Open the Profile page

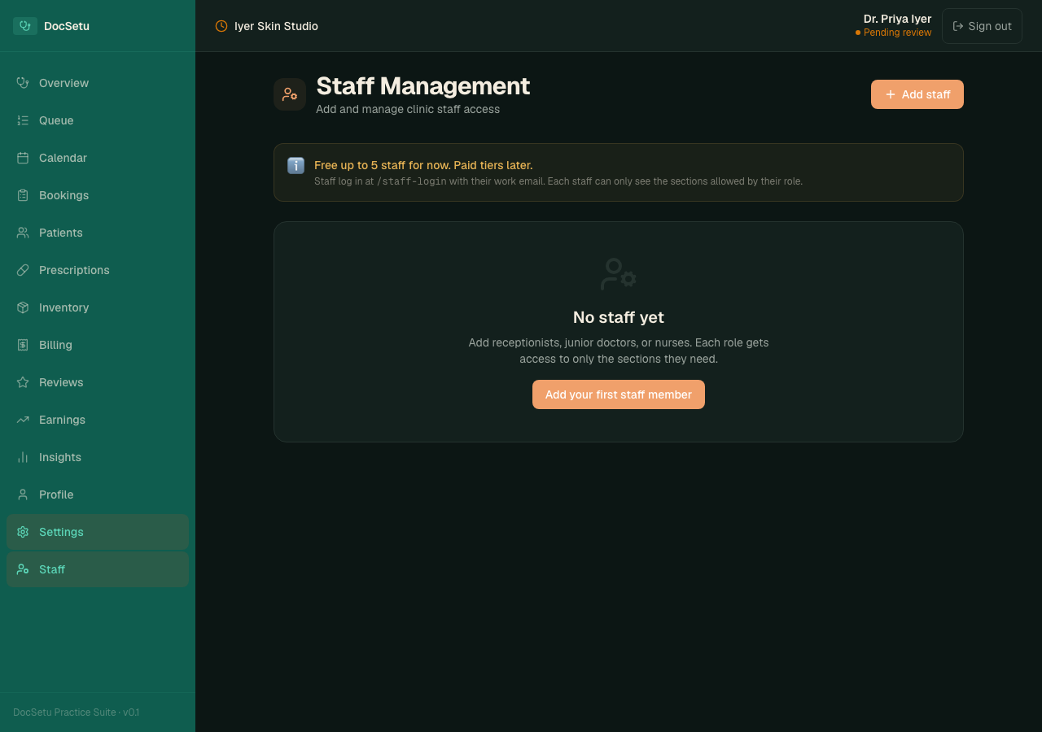coord(98,495)
